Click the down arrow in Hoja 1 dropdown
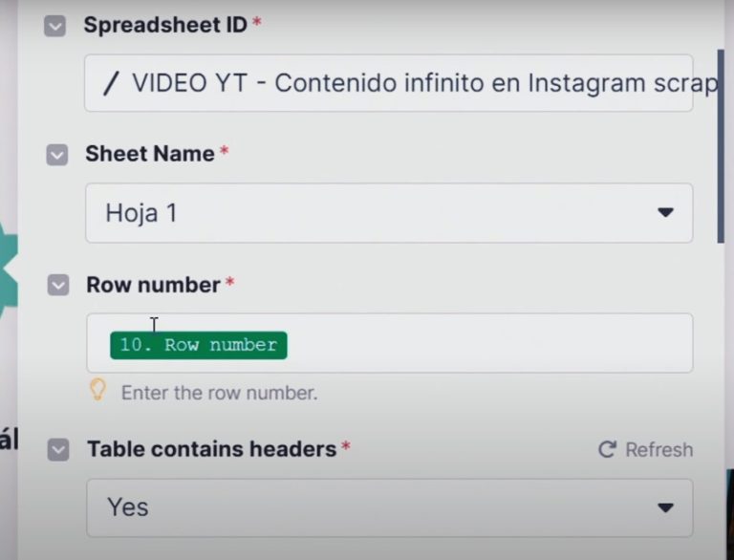This screenshot has height=560, width=734. click(x=665, y=213)
